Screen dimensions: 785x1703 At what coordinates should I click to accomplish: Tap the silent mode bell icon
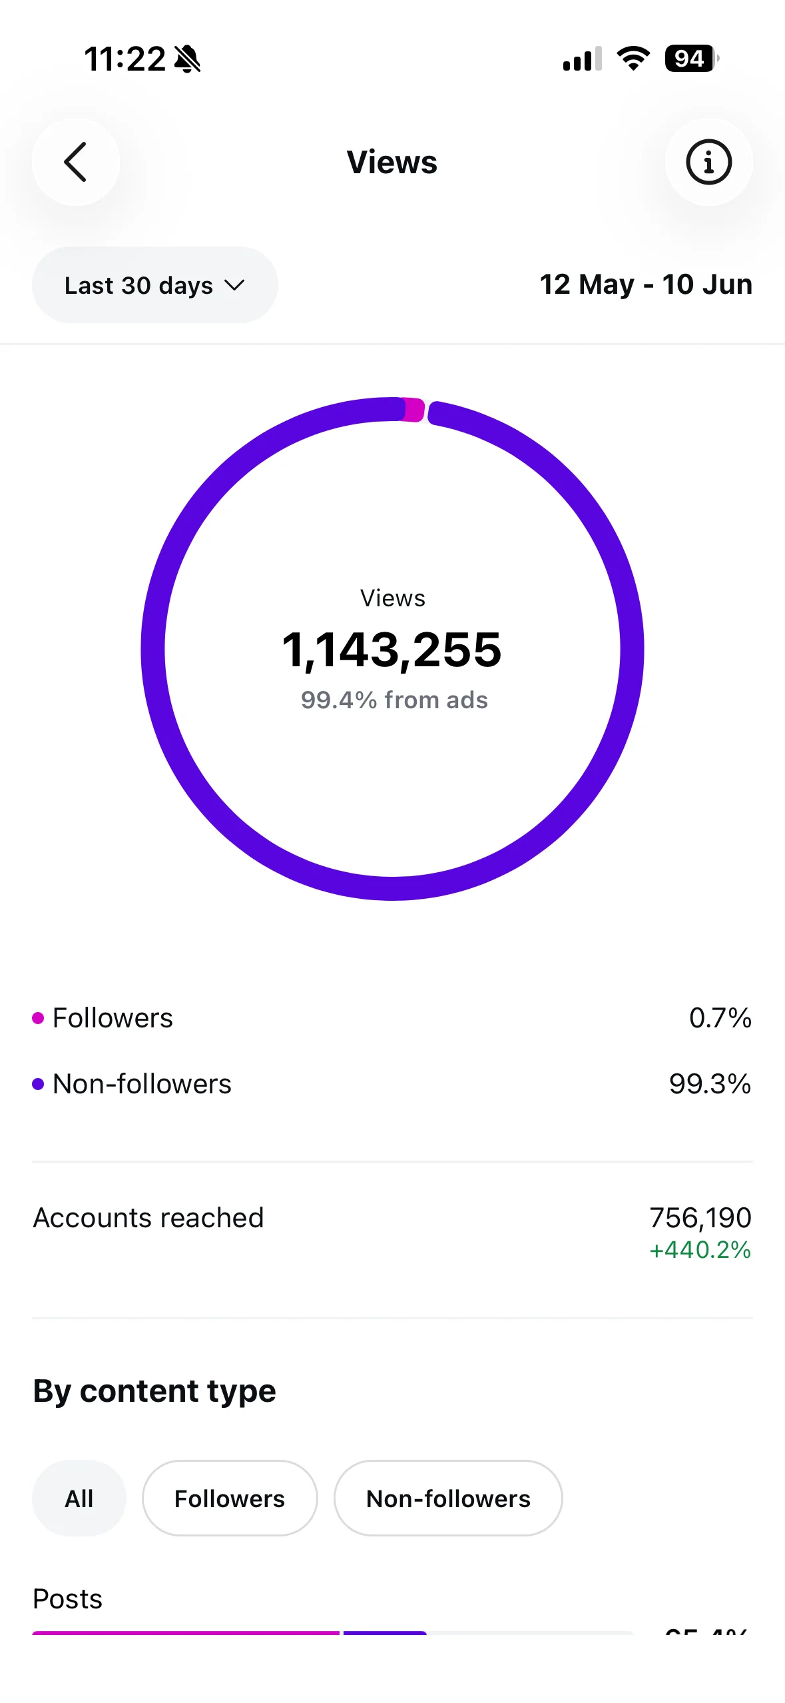pyautogui.click(x=187, y=59)
